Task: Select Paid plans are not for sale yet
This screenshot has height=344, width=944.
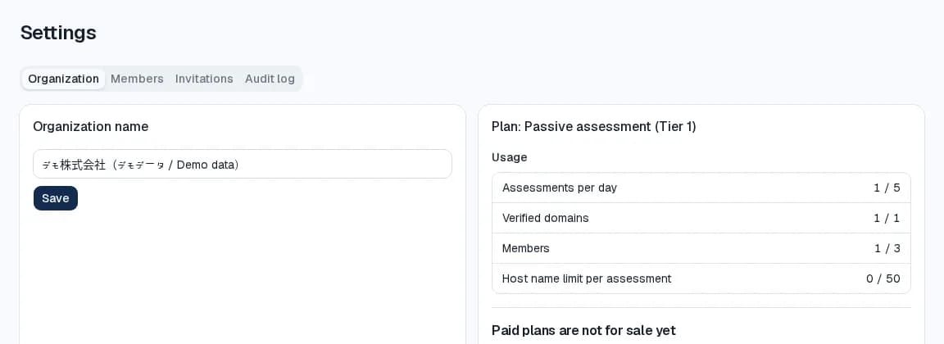Action: click(583, 330)
